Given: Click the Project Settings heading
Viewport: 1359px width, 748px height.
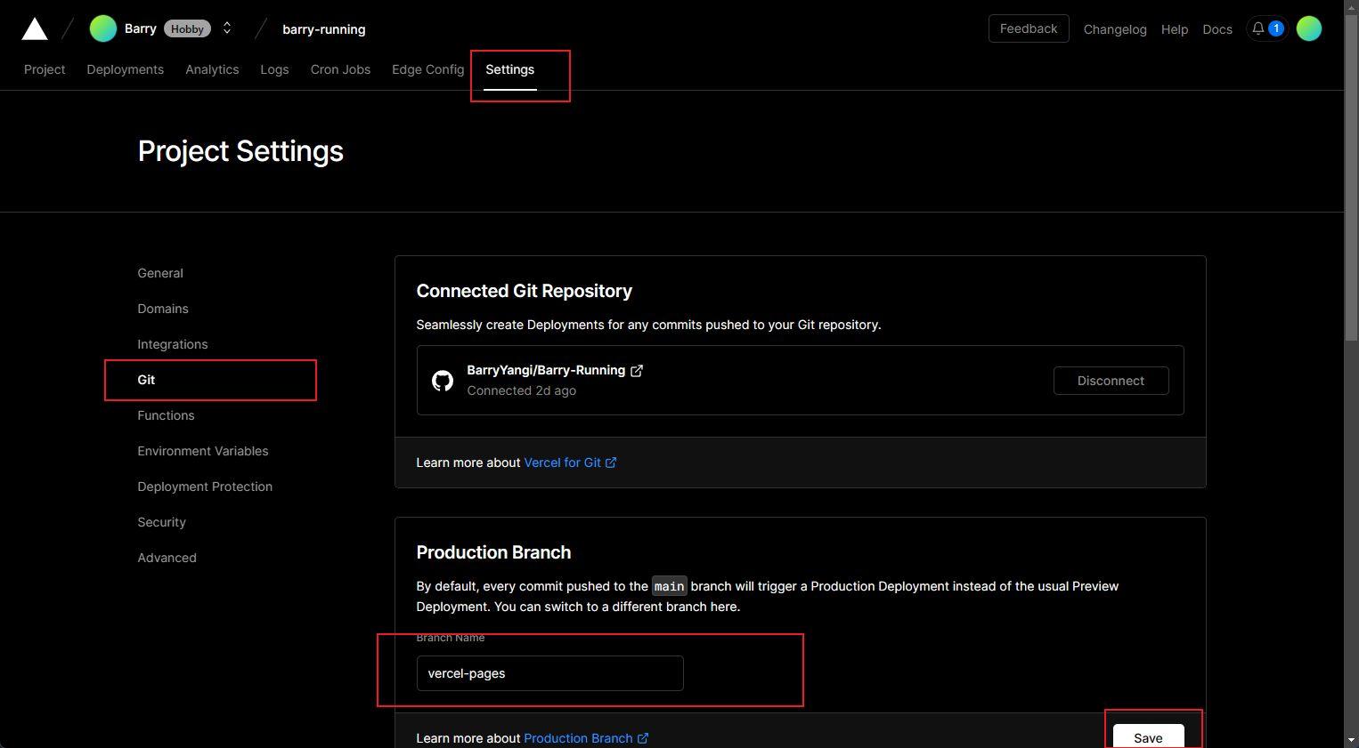Looking at the screenshot, I should pos(240,151).
